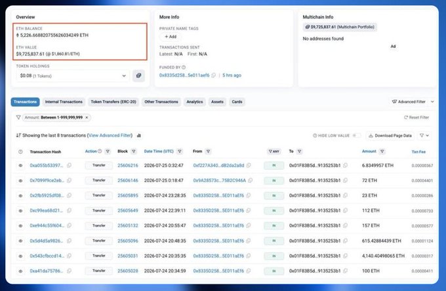Open token holdings wallet icon button
This screenshot has height=291, width=446.
click(138, 75)
